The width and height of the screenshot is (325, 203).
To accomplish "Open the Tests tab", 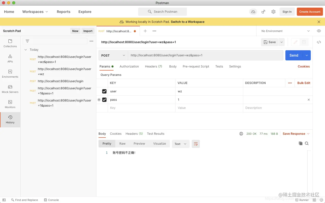I will [x=219, y=66].
